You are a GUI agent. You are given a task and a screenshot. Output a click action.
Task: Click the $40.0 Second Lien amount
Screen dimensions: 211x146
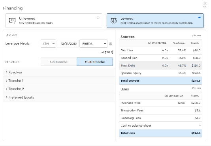[196, 58]
